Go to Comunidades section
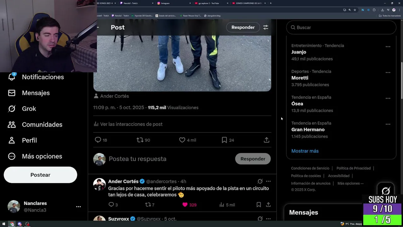Image resolution: width=403 pixels, height=227 pixels. (35, 125)
